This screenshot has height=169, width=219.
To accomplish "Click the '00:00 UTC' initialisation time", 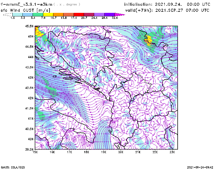I will tap(199, 4).
